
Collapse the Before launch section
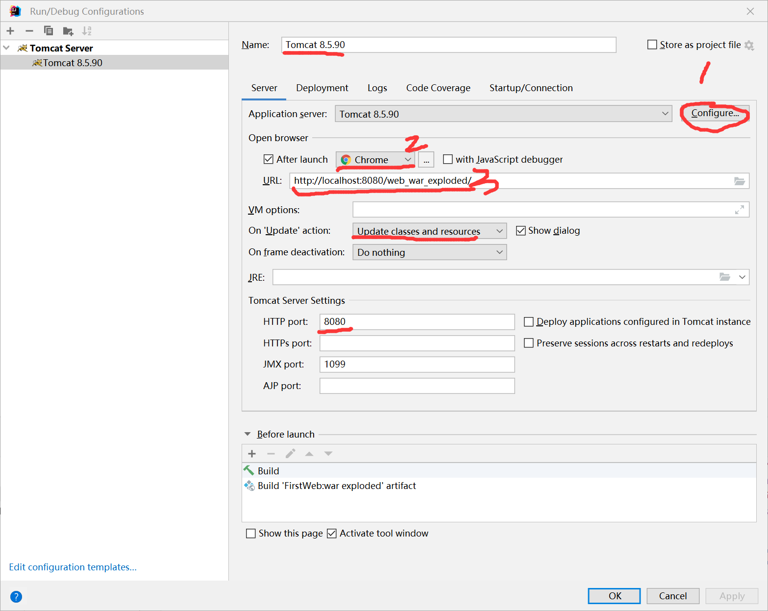coord(248,434)
